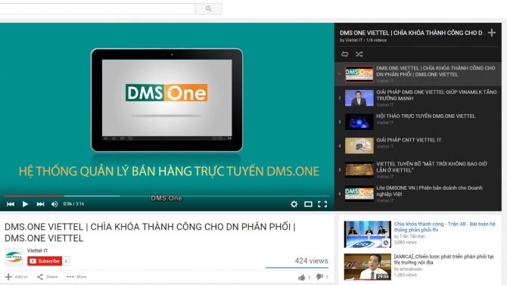Open thumbnail of Vinamilk news anchor video
Viewport: 507px width, 285px height.
coord(359,98)
